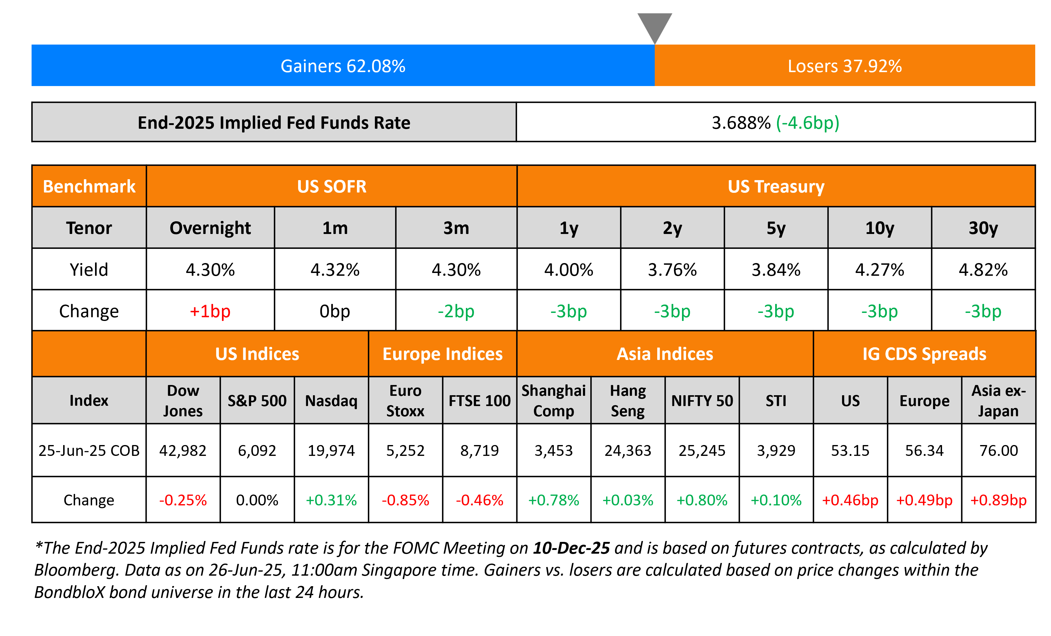Click the Euro Stoxx change -0.85%
This screenshot has width=1051, height=636.
pos(405,500)
